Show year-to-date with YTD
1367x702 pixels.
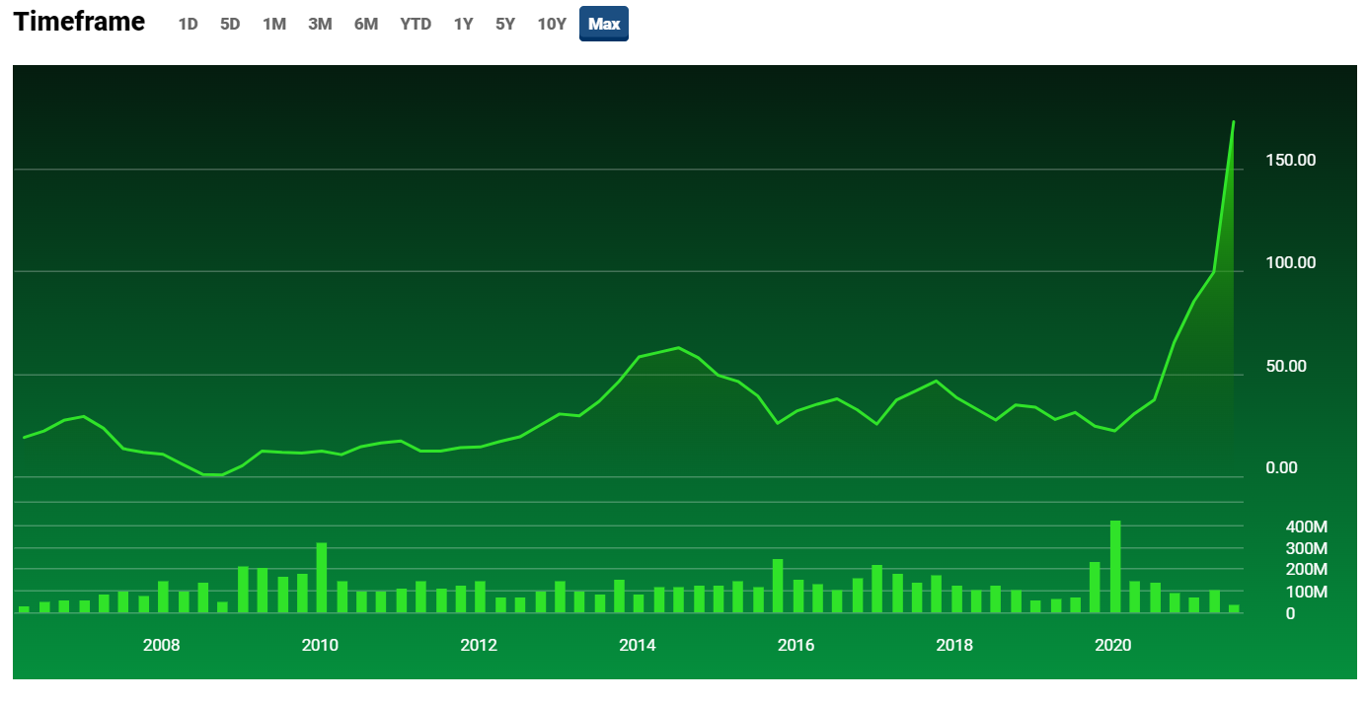[416, 24]
